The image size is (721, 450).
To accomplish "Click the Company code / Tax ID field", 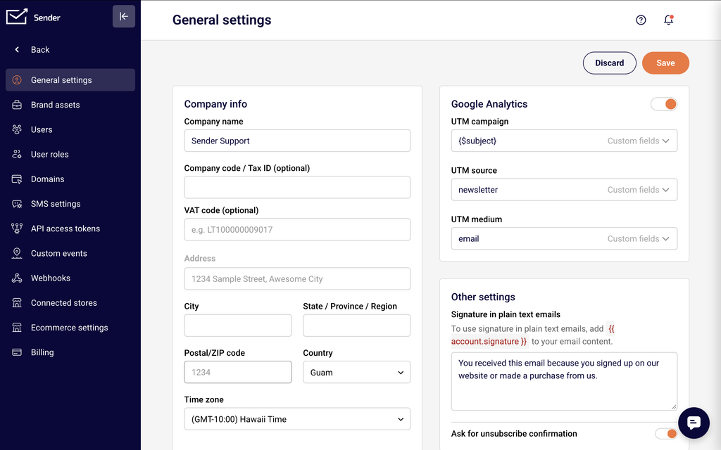I will pyautogui.click(x=298, y=187).
